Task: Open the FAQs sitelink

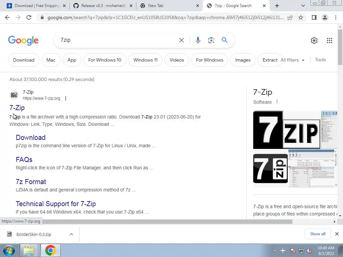Action: (x=24, y=160)
